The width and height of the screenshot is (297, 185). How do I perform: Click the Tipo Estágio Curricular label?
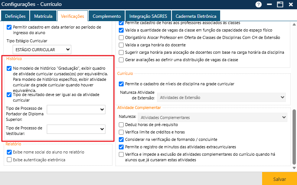[x=27, y=41]
